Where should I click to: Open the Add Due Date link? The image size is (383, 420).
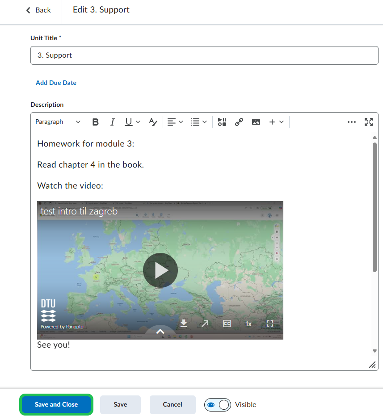tap(56, 83)
